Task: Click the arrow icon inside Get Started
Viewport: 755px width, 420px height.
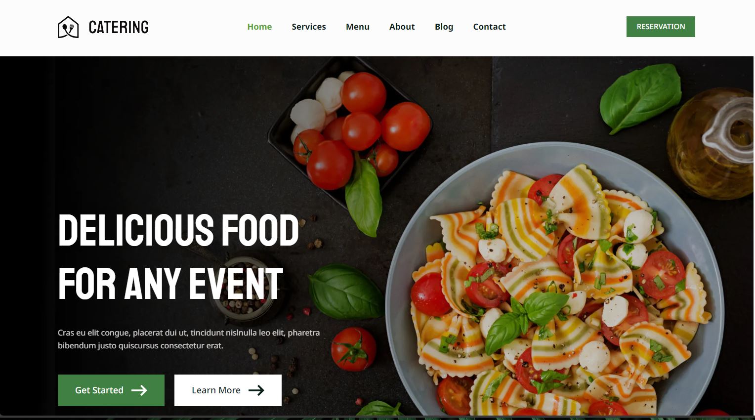Action: [139, 390]
